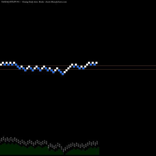The image size is (156, 156).
Task: Click the MunafaSutra.com text in header
Action: [x=59, y=2]
